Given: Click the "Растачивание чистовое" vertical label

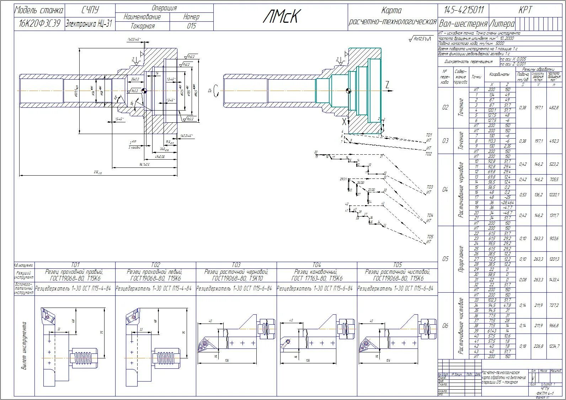Looking at the screenshot, I should click(461, 326).
